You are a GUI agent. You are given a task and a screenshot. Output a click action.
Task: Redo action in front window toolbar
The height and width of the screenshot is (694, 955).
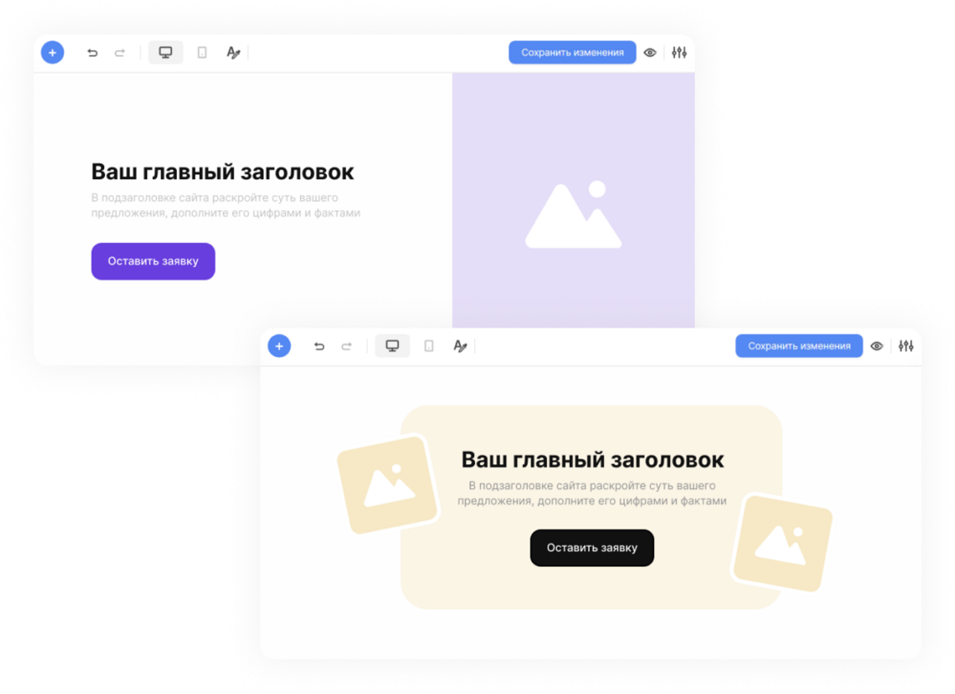[x=346, y=346]
